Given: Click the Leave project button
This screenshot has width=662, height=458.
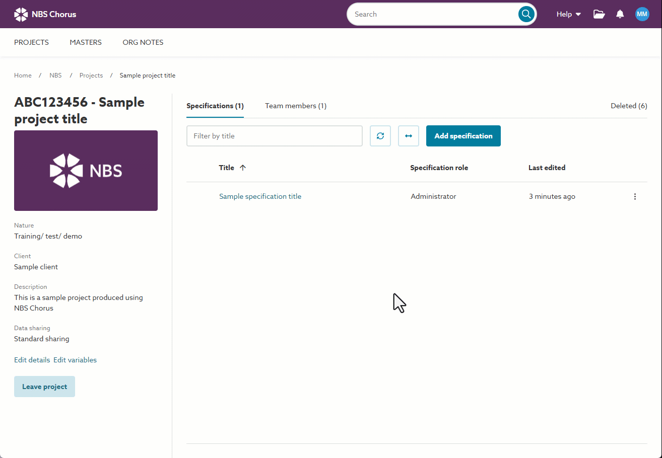Looking at the screenshot, I should coord(44,387).
